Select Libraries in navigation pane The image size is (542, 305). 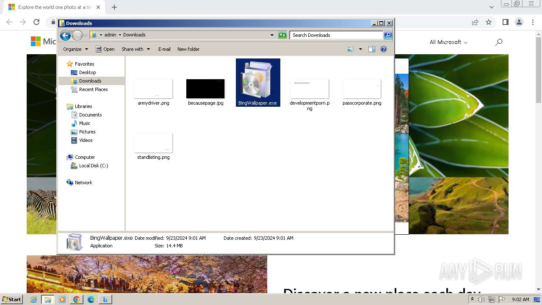83,106
